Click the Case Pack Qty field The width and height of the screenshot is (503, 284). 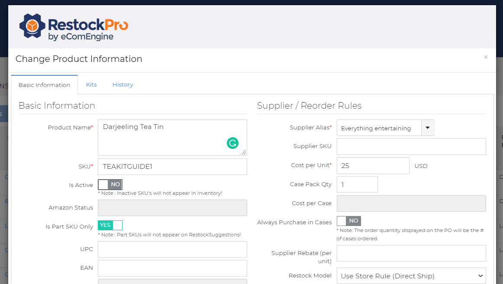[x=357, y=184]
